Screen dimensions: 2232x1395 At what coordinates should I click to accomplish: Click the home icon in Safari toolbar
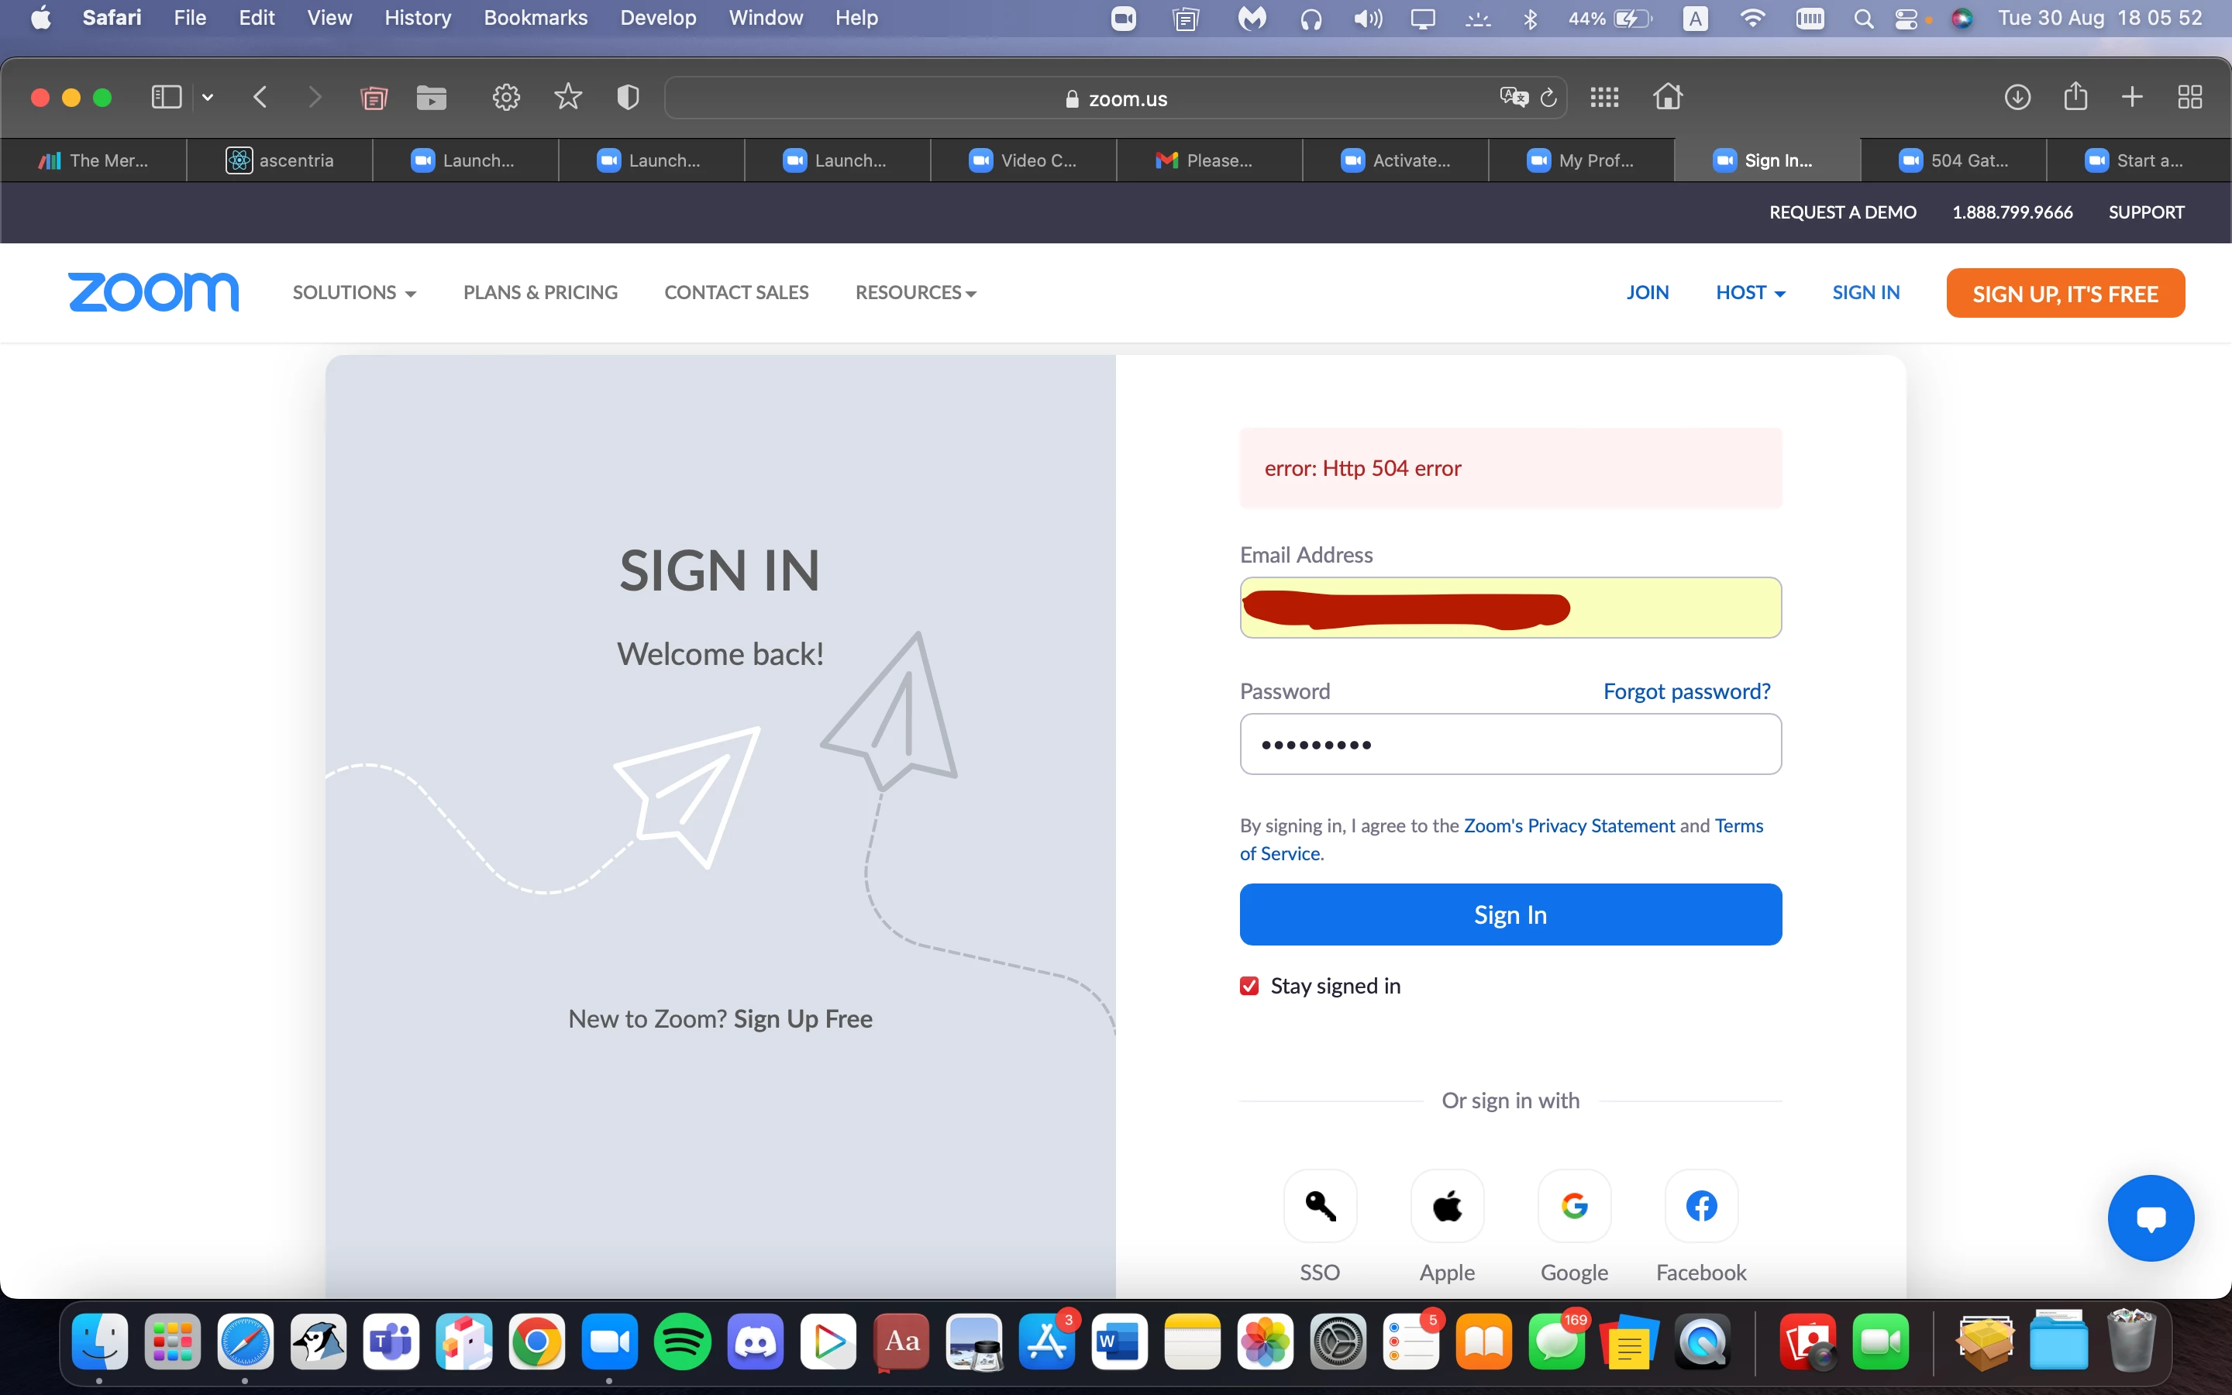pyautogui.click(x=1666, y=97)
